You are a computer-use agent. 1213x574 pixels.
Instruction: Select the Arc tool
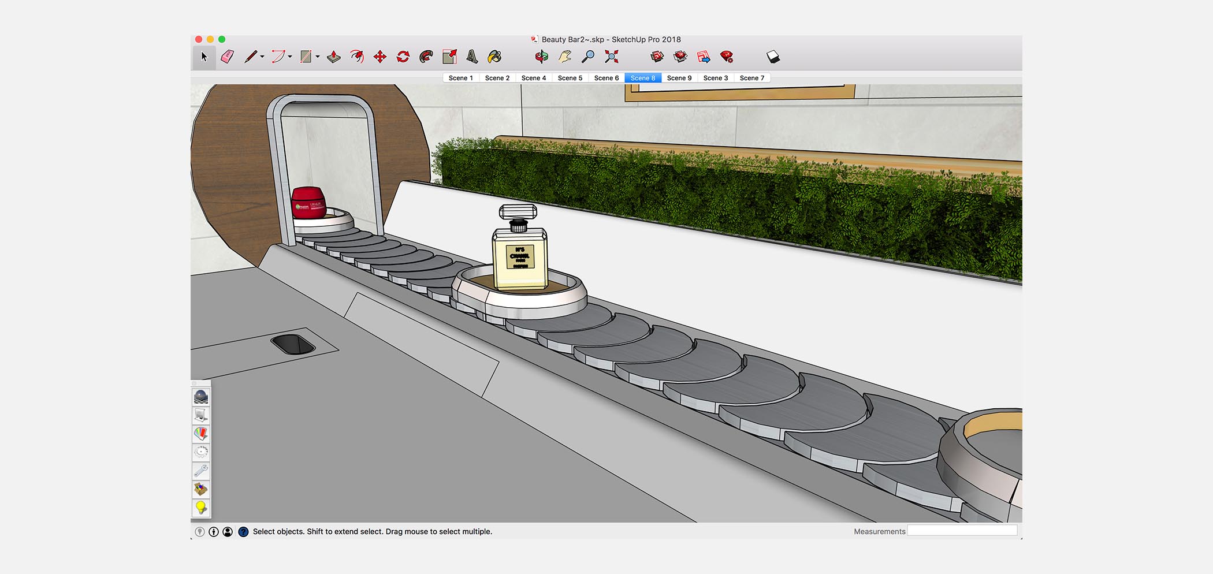tap(278, 57)
